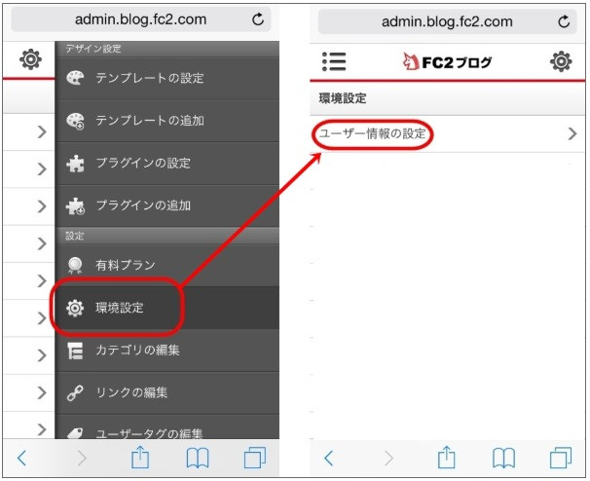Reload the page in the right browser address bar
The image size is (590, 481).
(565, 21)
